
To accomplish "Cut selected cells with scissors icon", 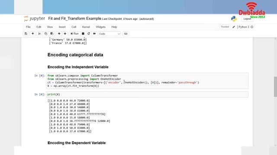I will click(39, 34).
